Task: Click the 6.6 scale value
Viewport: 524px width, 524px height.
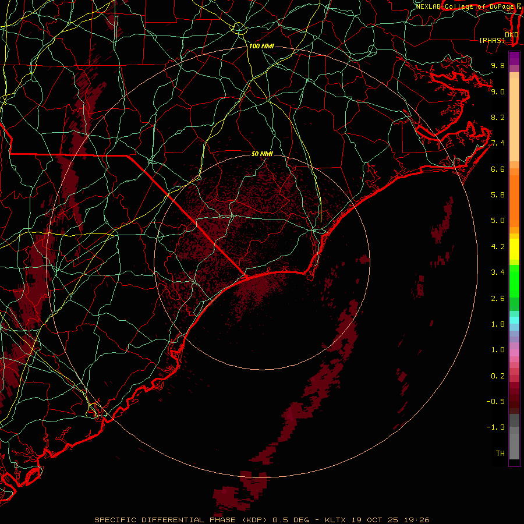Action: pyautogui.click(x=498, y=169)
